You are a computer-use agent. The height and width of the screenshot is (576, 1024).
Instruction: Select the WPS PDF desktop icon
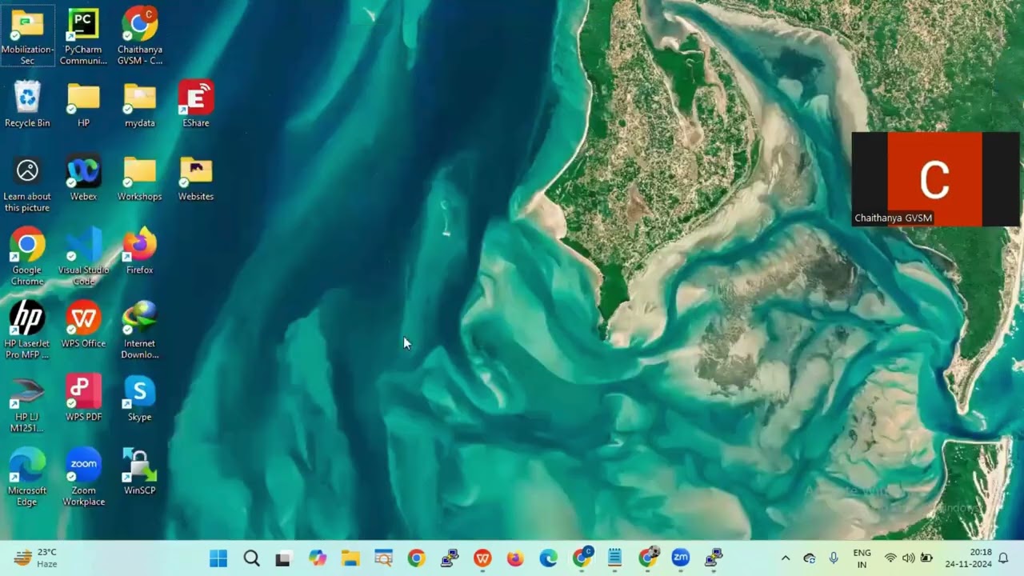coord(83,398)
